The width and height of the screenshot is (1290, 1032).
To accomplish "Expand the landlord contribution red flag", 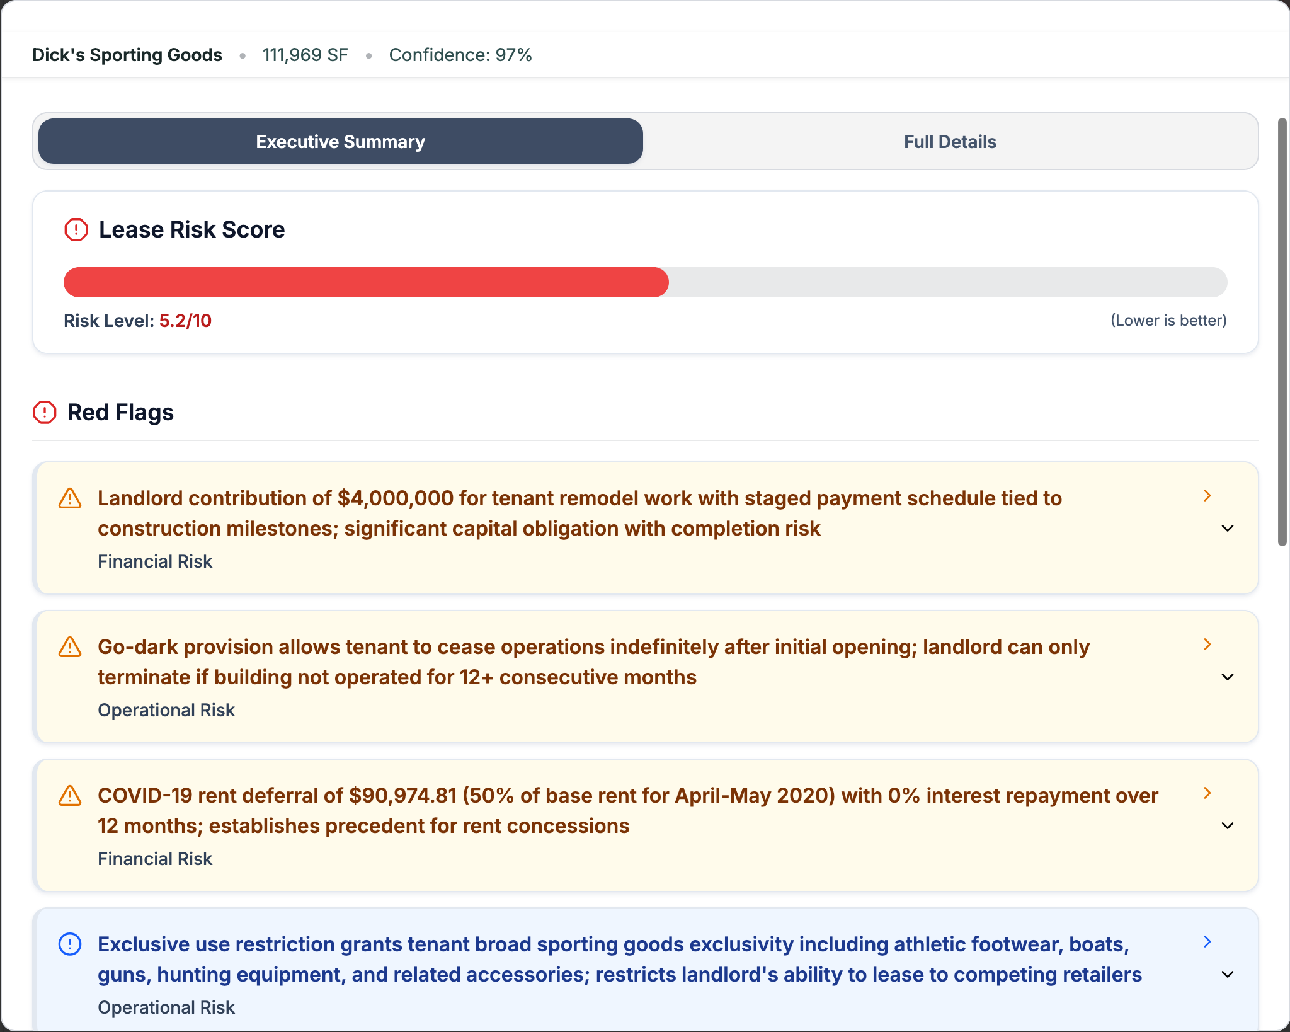I will pos(1228,529).
